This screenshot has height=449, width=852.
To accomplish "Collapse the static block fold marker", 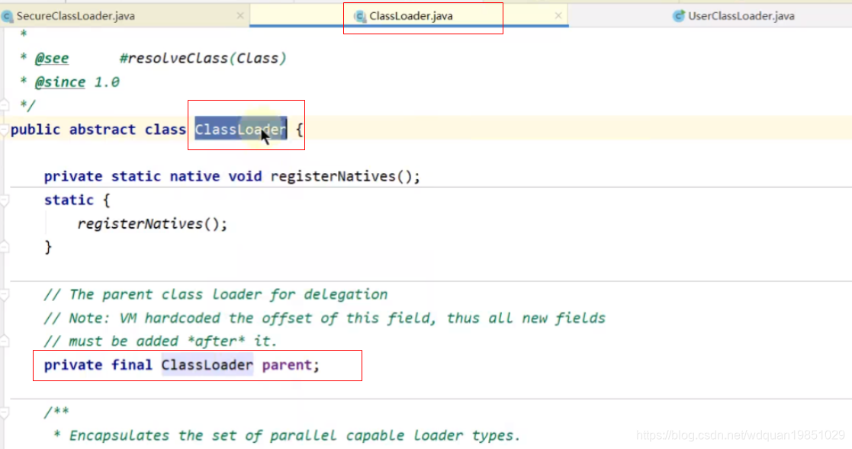I will point(5,200).
